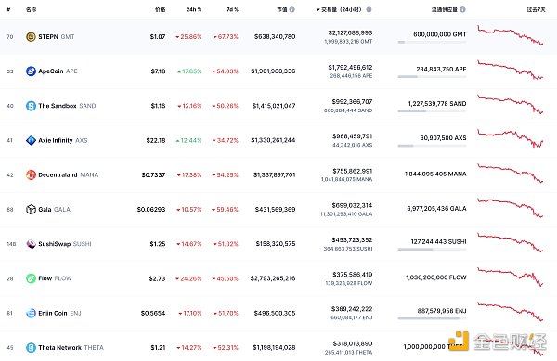This screenshot has height=361, width=557.
Task: Click the SushiSwap logo icon
Action: 31,244
